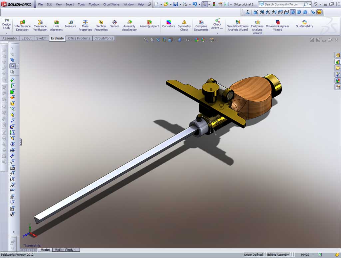Open the Undo history dropdown arrow
Screen dimensions: 341x258
point(199,4)
